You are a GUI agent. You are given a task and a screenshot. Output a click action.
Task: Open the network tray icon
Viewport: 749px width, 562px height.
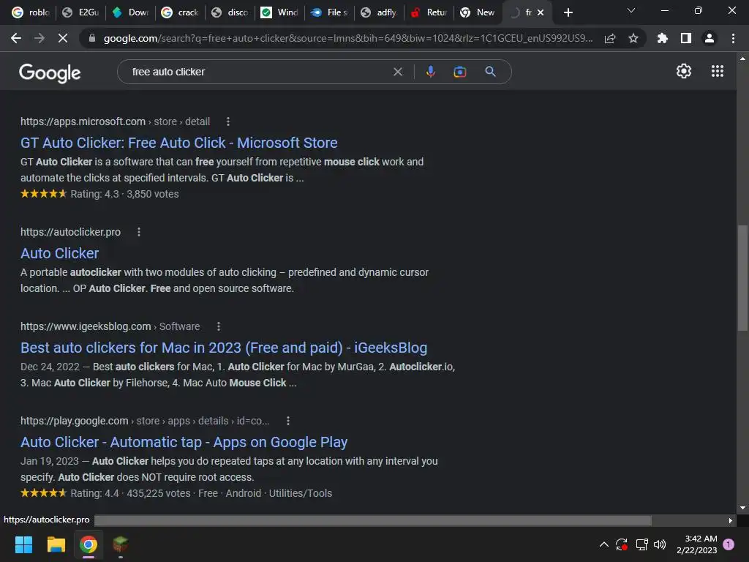(x=642, y=544)
